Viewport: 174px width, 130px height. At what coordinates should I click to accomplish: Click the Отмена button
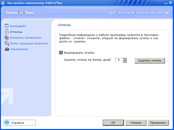pos(136,123)
